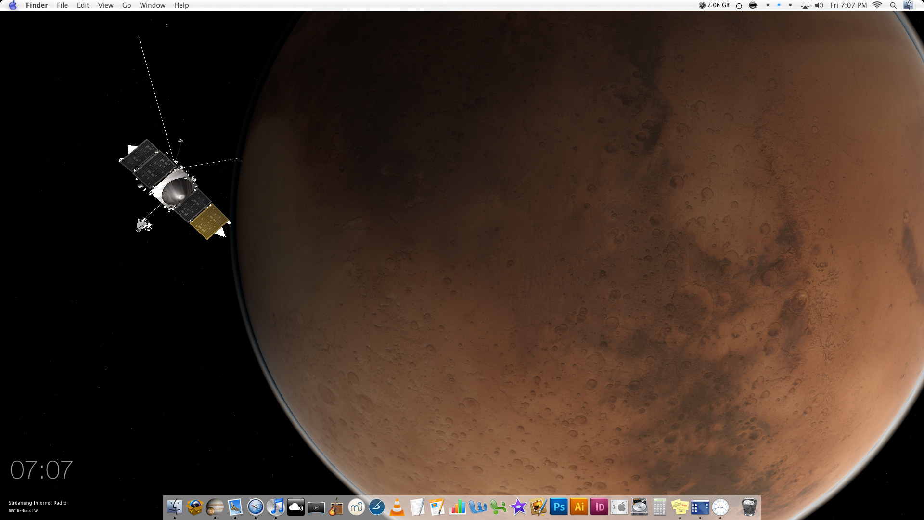The image size is (924, 520).
Task: Open the Edit menu
Action: point(83,5)
